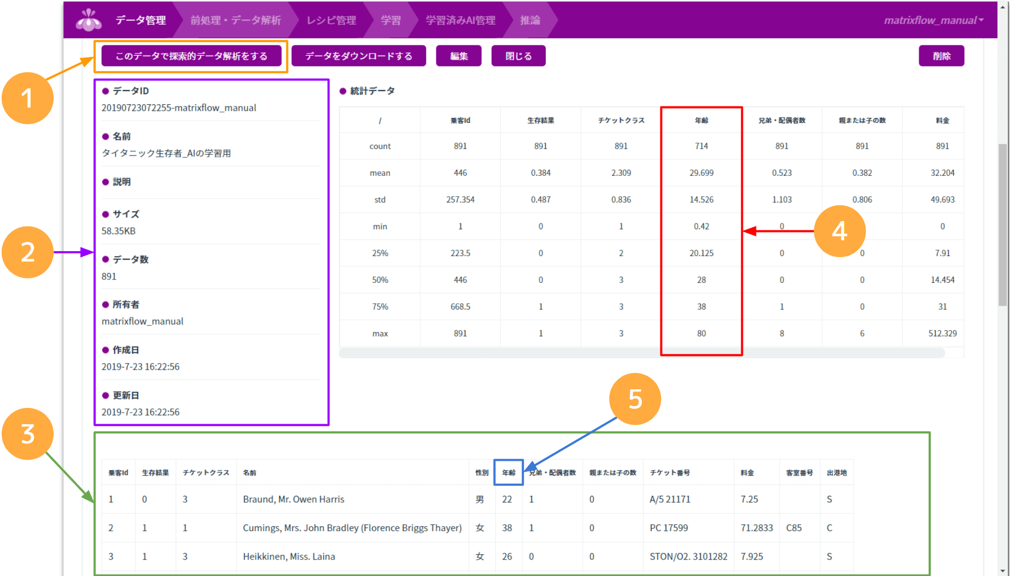The width and height of the screenshot is (1010, 576).
Task: Open the レシピ管理 tab
Action: coord(331,20)
